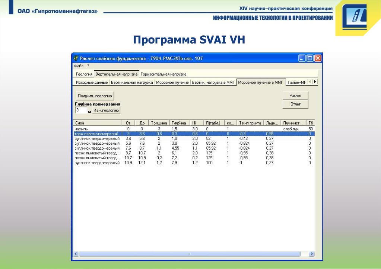The height and width of the screenshot is (269, 381).
Task: Click the Слой column header
Action: pyautogui.click(x=97, y=123)
